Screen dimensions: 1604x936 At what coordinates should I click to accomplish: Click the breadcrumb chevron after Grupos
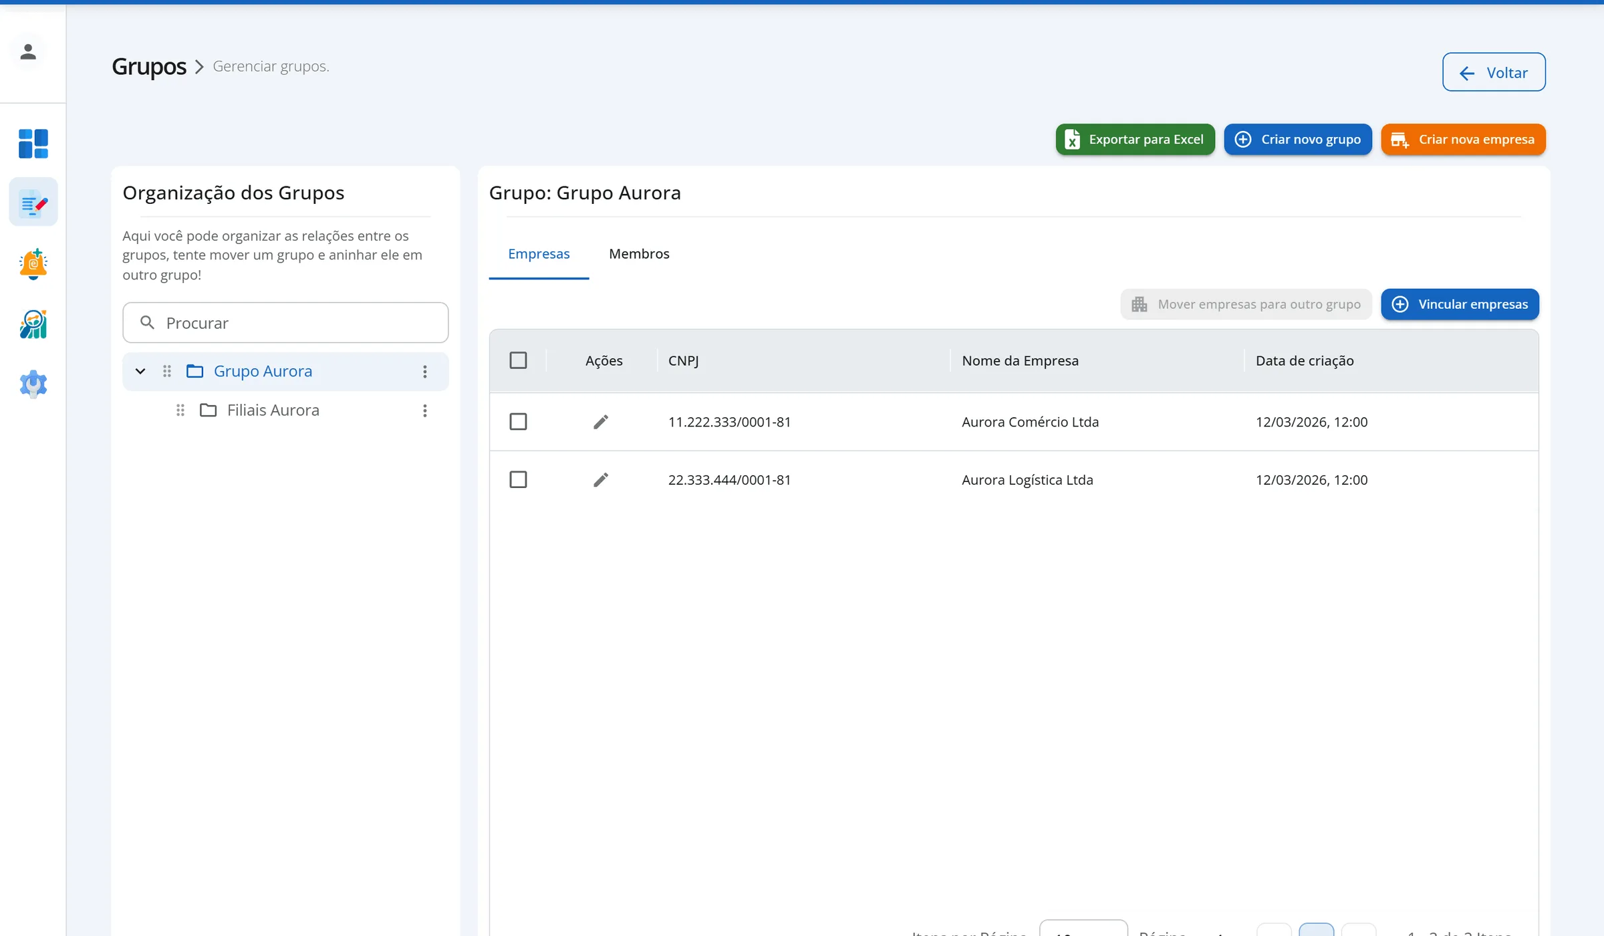[x=199, y=67]
